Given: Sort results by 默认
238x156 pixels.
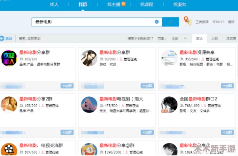Looking at the screenshot, I should [200, 38].
